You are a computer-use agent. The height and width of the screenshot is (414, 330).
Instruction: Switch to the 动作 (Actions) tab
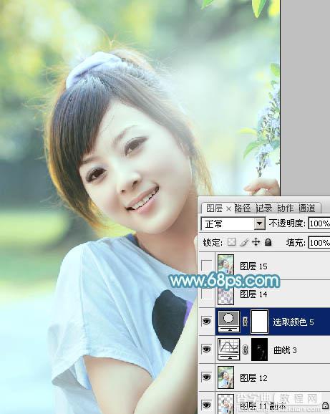coord(286,208)
